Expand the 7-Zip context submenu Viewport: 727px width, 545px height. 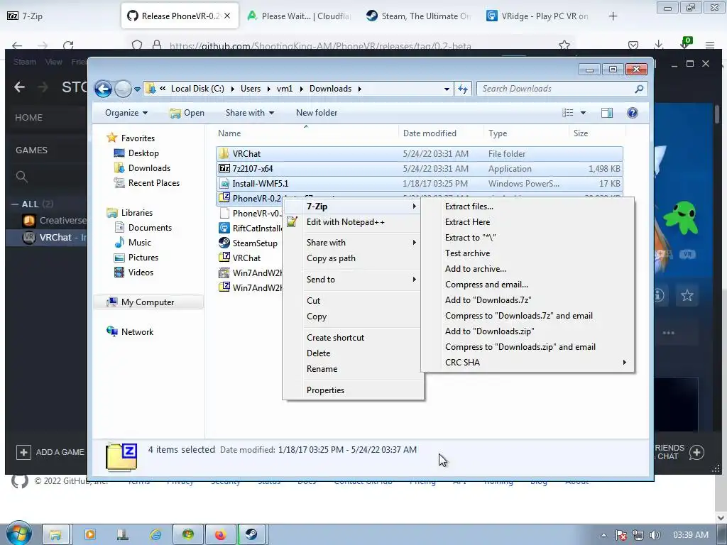[353, 207]
